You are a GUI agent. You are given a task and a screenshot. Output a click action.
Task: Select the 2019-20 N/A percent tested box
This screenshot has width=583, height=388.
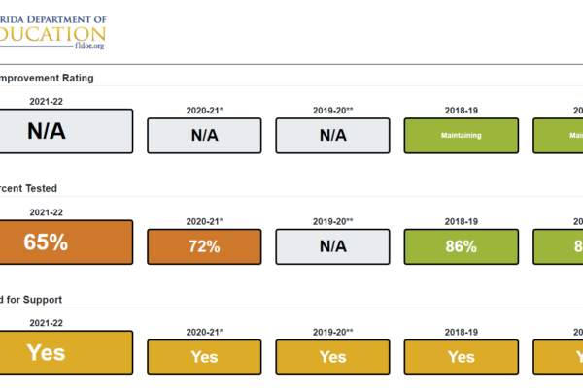pyautogui.click(x=332, y=246)
